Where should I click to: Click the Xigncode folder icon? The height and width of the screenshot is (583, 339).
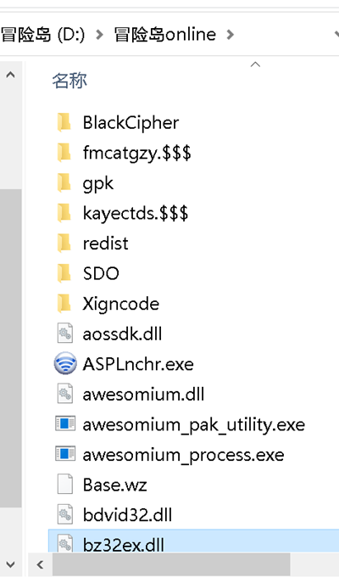point(64,304)
